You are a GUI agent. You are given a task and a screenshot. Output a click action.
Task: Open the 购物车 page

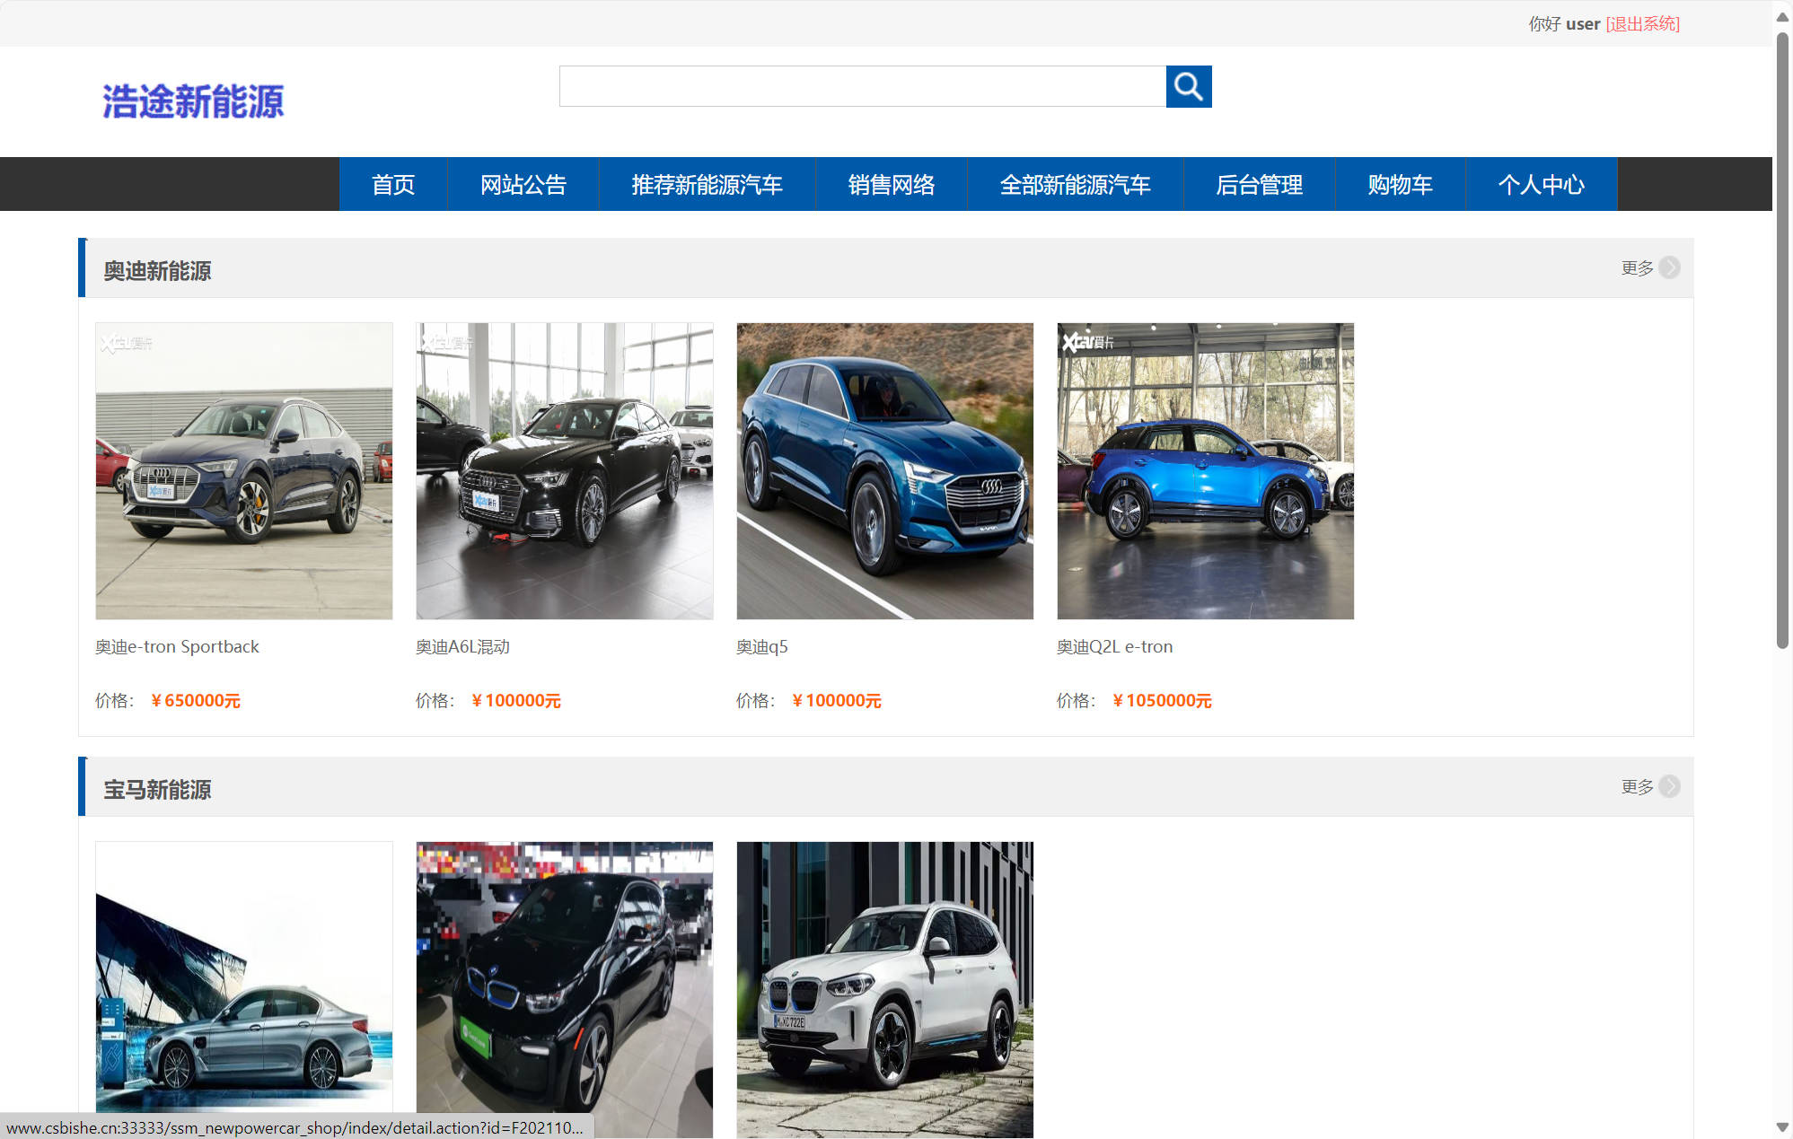pos(1399,184)
